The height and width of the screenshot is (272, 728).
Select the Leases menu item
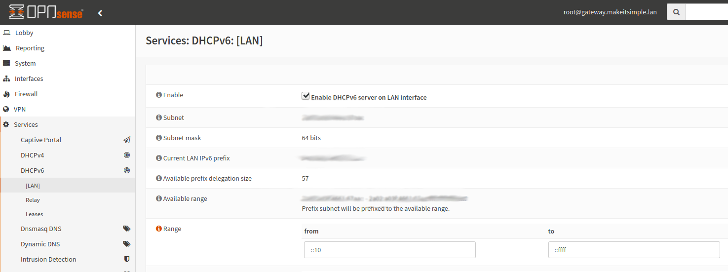point(35,214)
